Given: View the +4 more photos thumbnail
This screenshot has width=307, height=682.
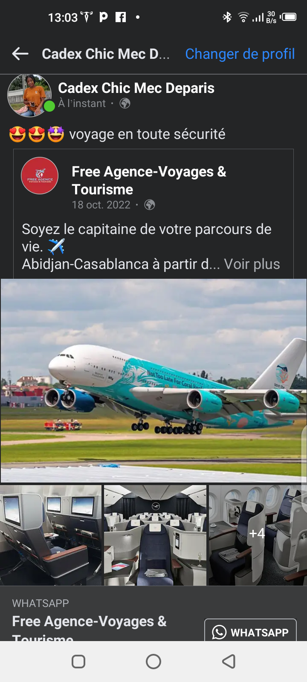Looking at the screenshot, I should pos(258,535).
